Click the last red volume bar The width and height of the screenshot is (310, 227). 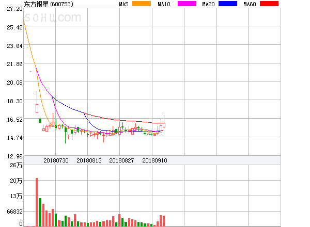pyautogui.click(x=164, y=221)
